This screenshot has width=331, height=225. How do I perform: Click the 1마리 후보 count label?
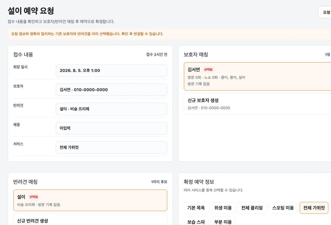[x=159, y=182]
